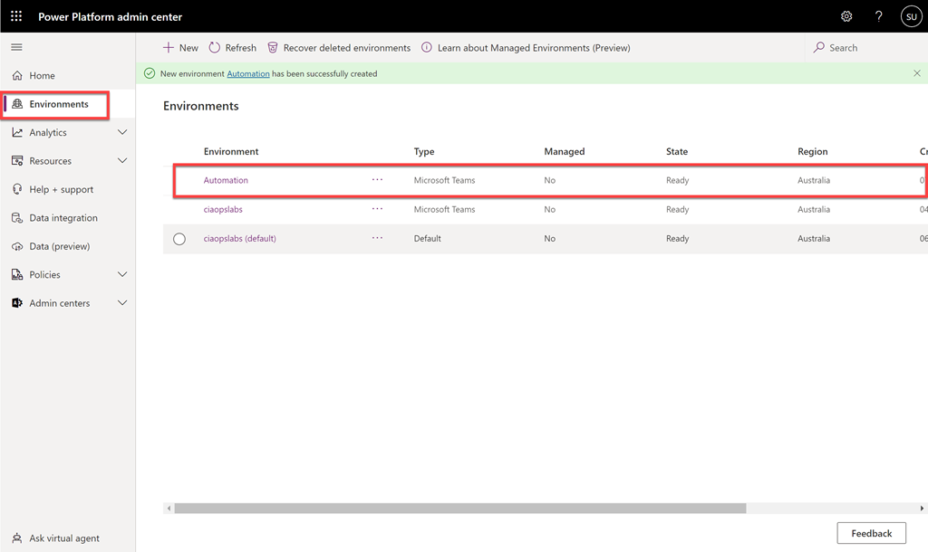Open the SU account profile avatar
Screen dimensions: 928x552
(x=910, y=16)
